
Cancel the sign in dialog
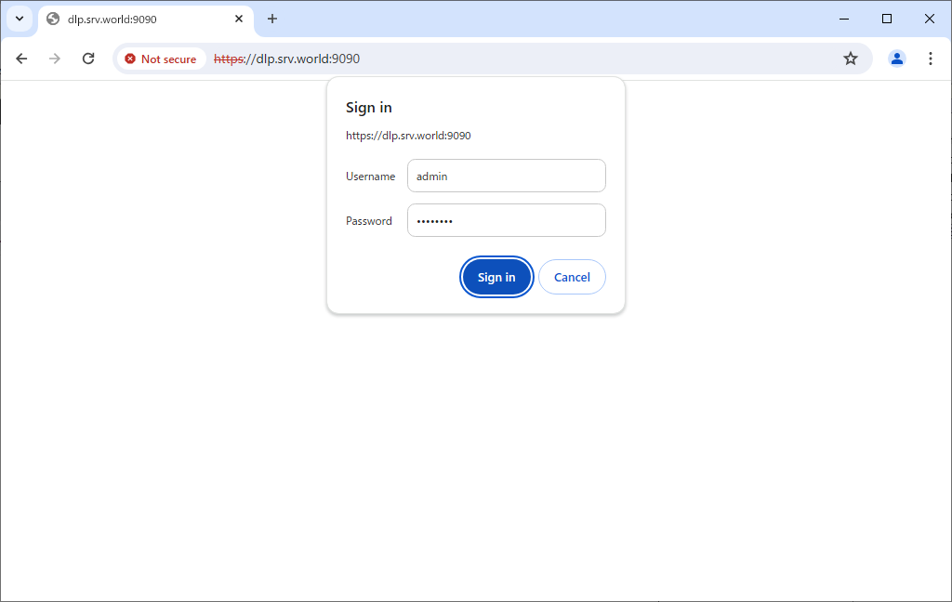(x=572, y=278)
